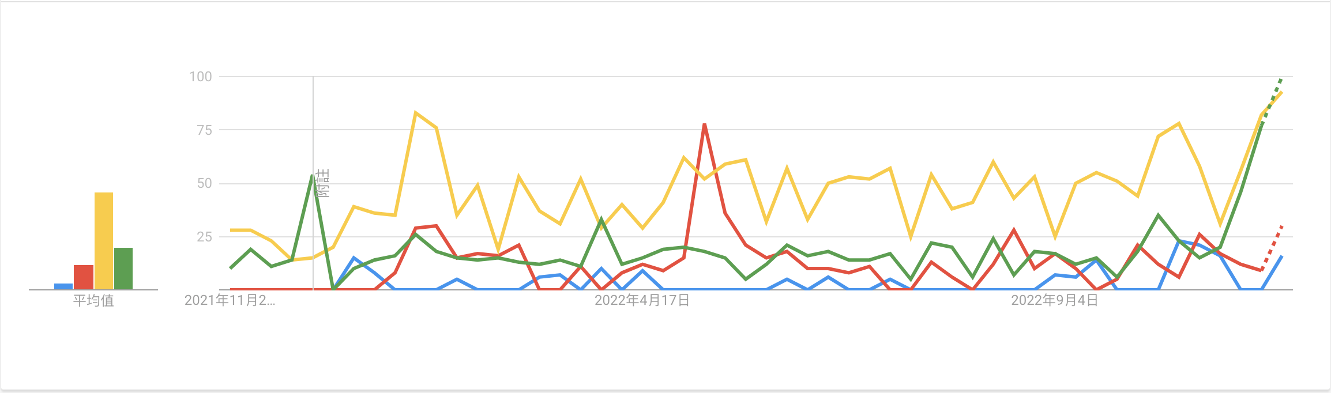Click the 50 y-axis label

[x=204, y=183]
